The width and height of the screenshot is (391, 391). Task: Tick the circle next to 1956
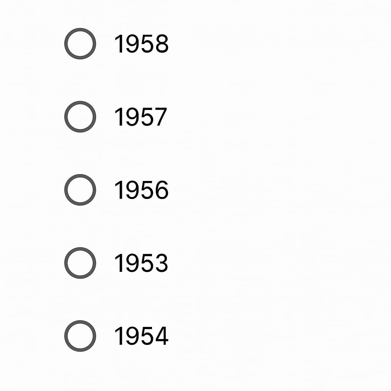click(80, 190)
